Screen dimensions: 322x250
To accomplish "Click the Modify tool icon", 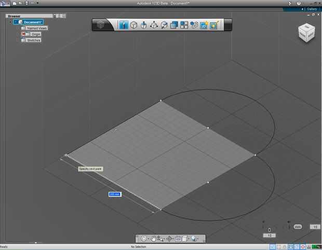I will (x=164, y=25).
